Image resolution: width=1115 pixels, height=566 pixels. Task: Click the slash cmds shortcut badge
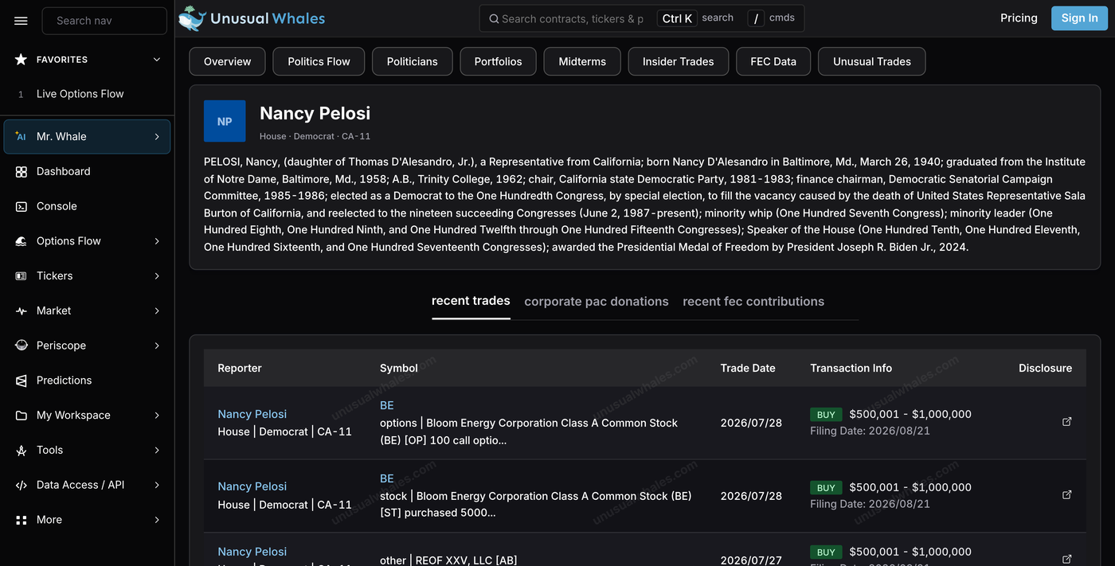pyautogui.click(x=755, y=18)
